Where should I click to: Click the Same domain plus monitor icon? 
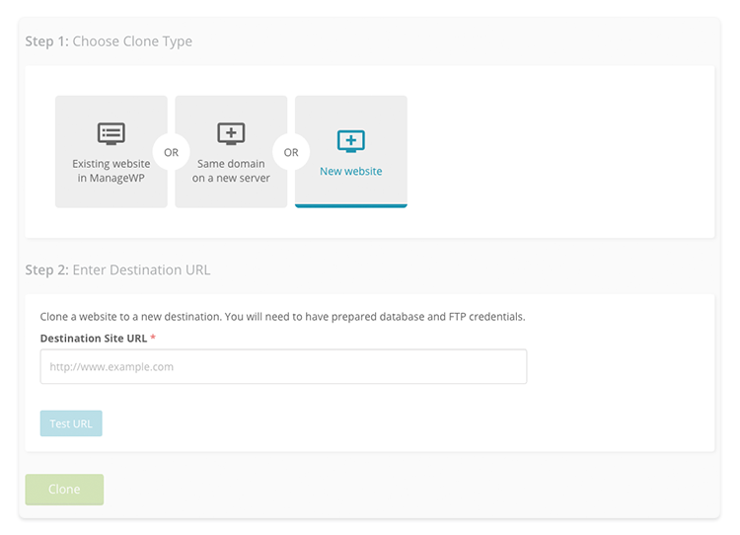point(231,133)
